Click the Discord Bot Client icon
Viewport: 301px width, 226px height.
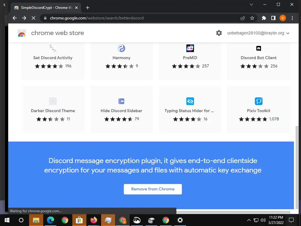[259, 48]
